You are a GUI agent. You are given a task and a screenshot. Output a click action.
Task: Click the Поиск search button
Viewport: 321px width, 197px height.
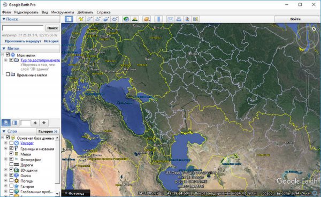(52, 28)
